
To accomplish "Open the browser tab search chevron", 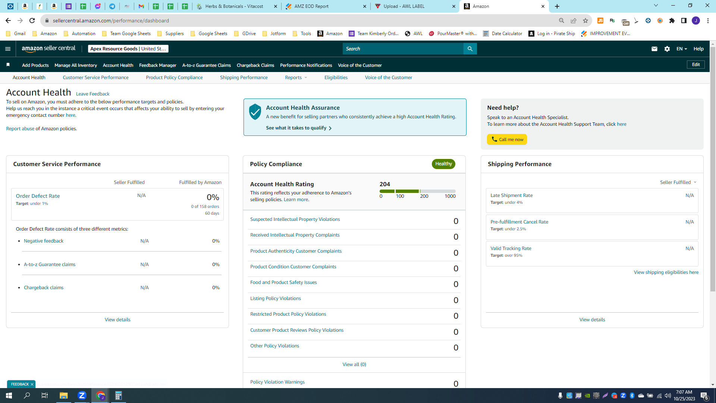I will point(656,6).
